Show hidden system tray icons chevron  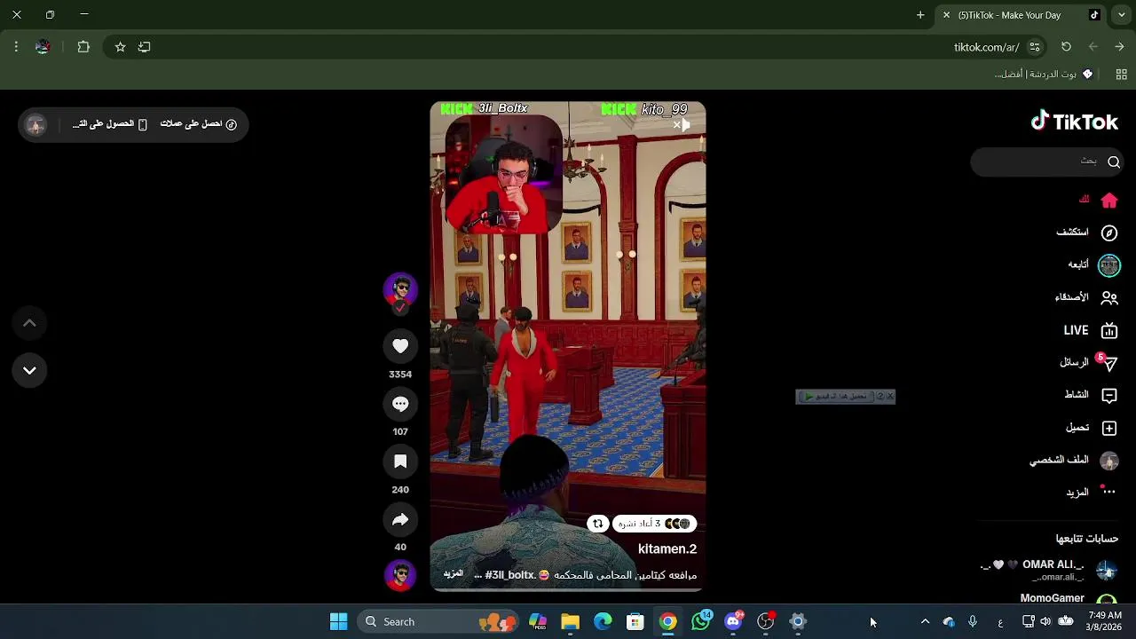click(x=925, y=621)
